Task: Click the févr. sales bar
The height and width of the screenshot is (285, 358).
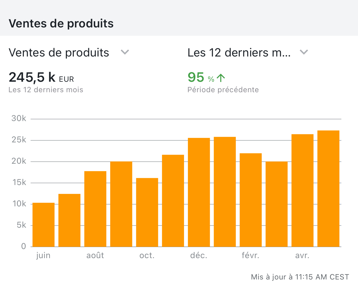Action: coord(251,200)
